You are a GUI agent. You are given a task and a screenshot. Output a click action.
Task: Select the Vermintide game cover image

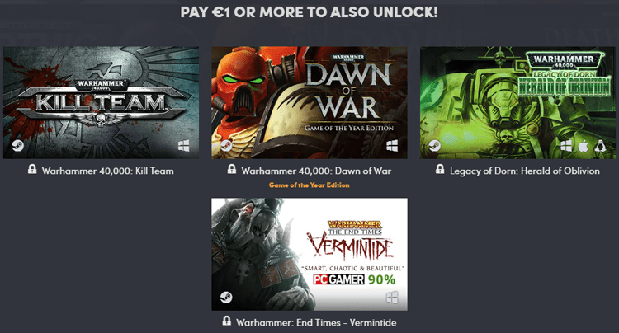click(x=309, y=254)
